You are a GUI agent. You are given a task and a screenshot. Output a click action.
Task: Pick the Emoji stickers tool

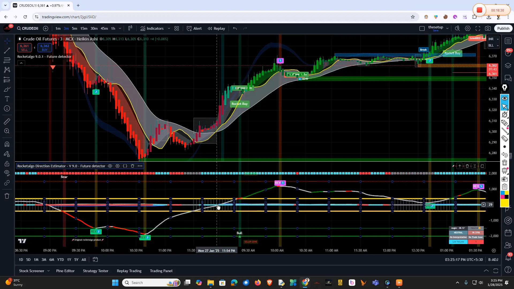[x=7, y=108]
